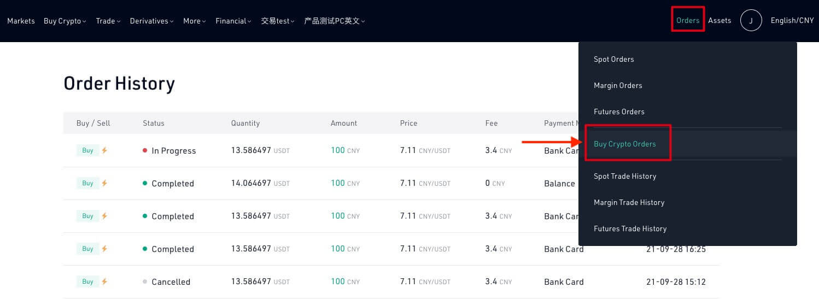819x299 pixels.
Task: Select Buy Crypto Orders menu entry
Action: coord(624,144)
